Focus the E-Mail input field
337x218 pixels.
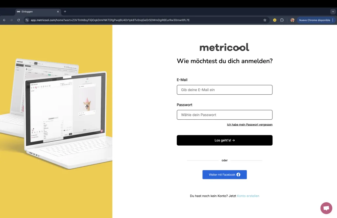pyautogui.click(x=224, y=90)
